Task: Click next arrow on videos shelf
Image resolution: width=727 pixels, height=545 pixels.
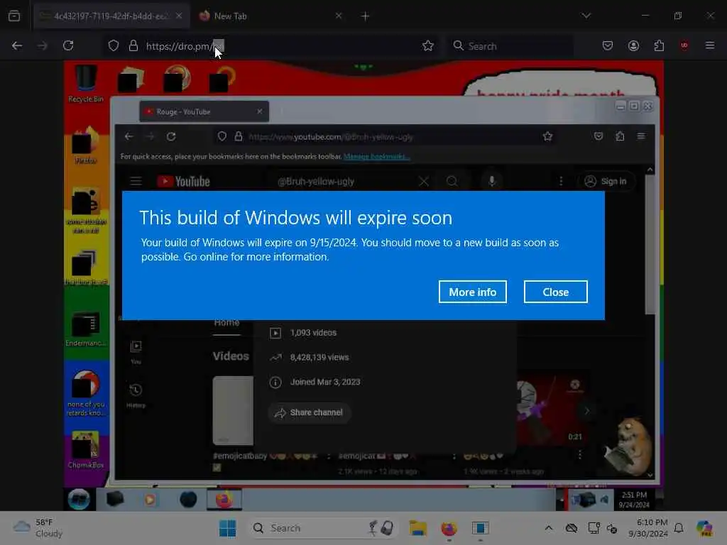Action: [x=587, y=411]
